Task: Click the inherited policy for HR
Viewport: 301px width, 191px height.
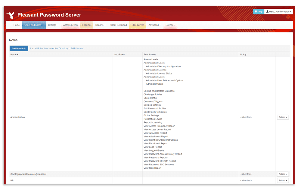Action: tap(246, 180)
